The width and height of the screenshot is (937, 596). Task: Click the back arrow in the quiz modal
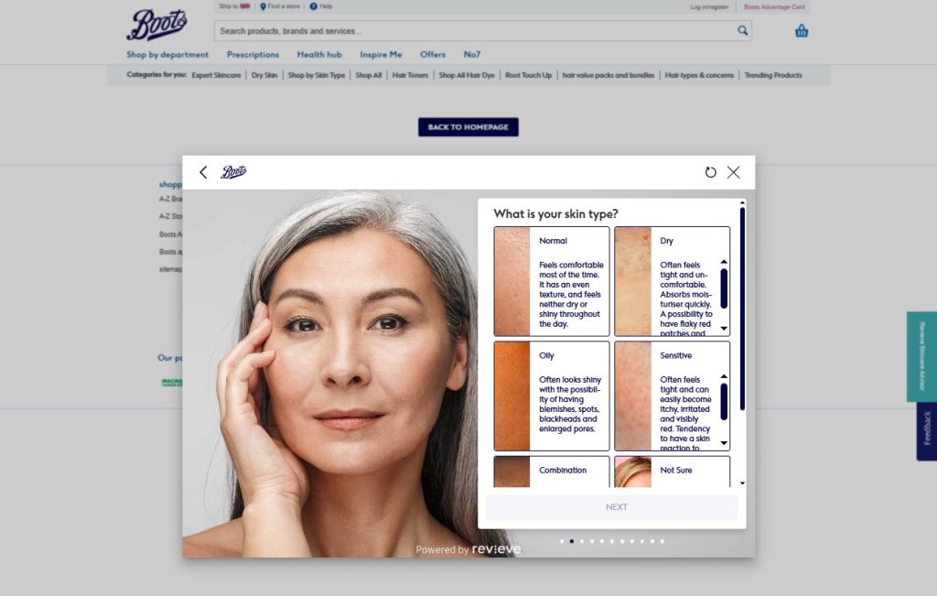click(203, 172)
